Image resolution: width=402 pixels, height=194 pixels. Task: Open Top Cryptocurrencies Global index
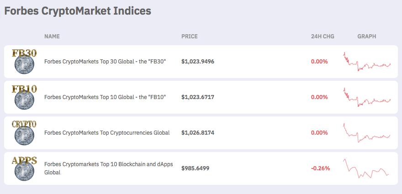tap(107, 132)
